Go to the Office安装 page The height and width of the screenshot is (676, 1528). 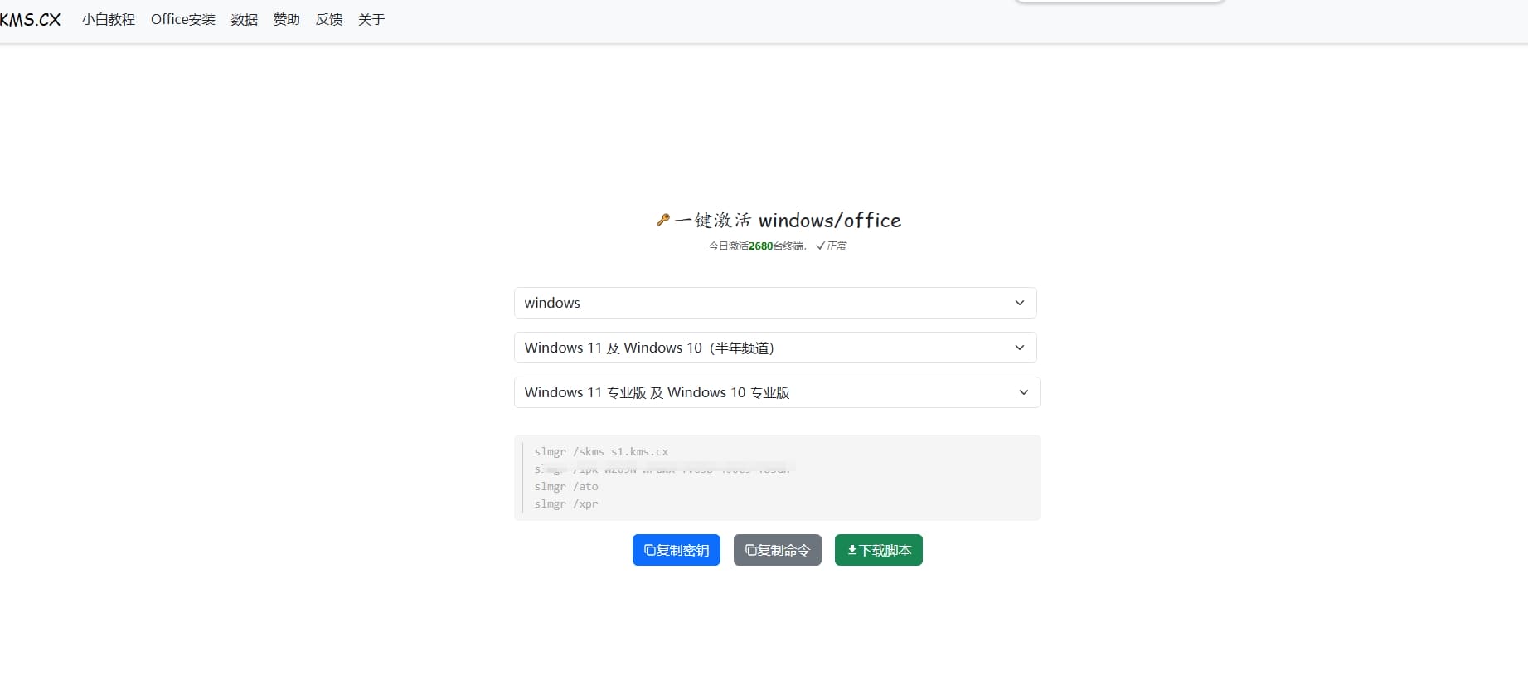pos(183,19)
